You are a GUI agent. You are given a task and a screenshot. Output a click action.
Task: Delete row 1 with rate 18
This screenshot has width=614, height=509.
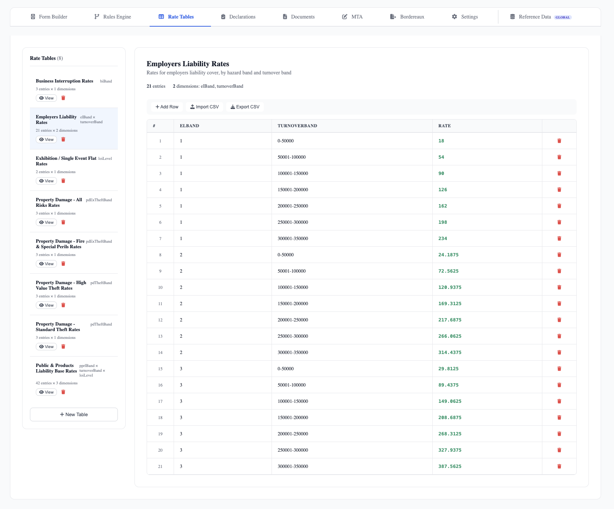click(x=559, y=141)
